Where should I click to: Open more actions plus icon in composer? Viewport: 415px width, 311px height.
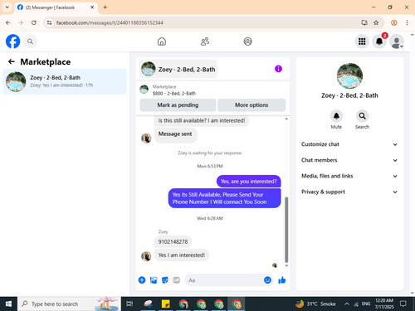coord(142,280)
